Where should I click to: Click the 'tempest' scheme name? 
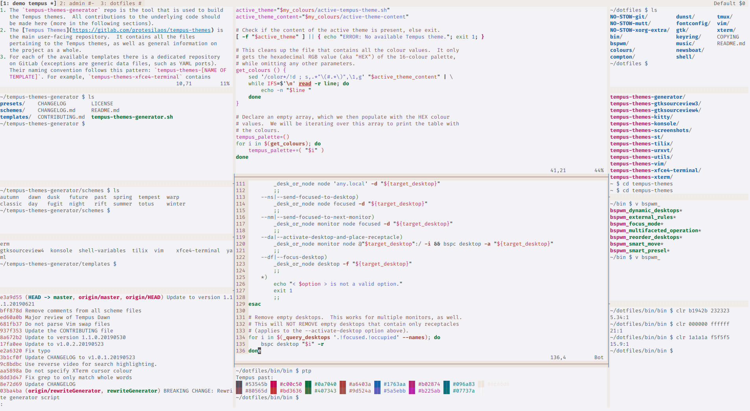click(149, 197)
